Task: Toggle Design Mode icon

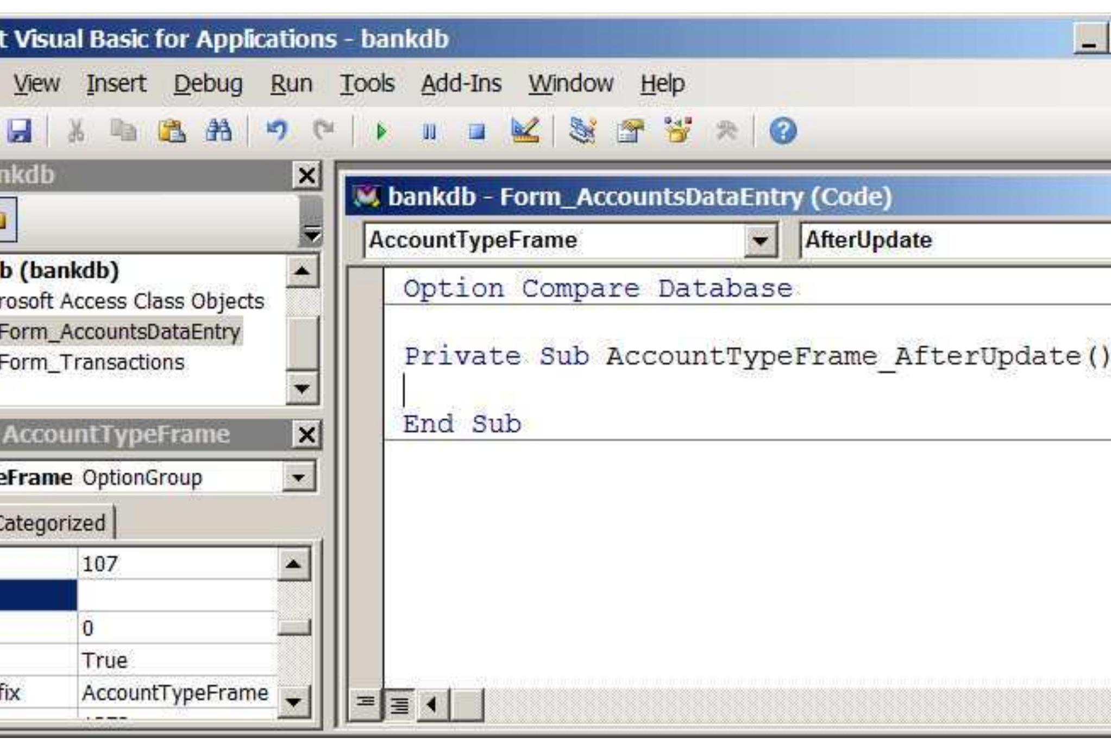Action: (x=525, y=131)
